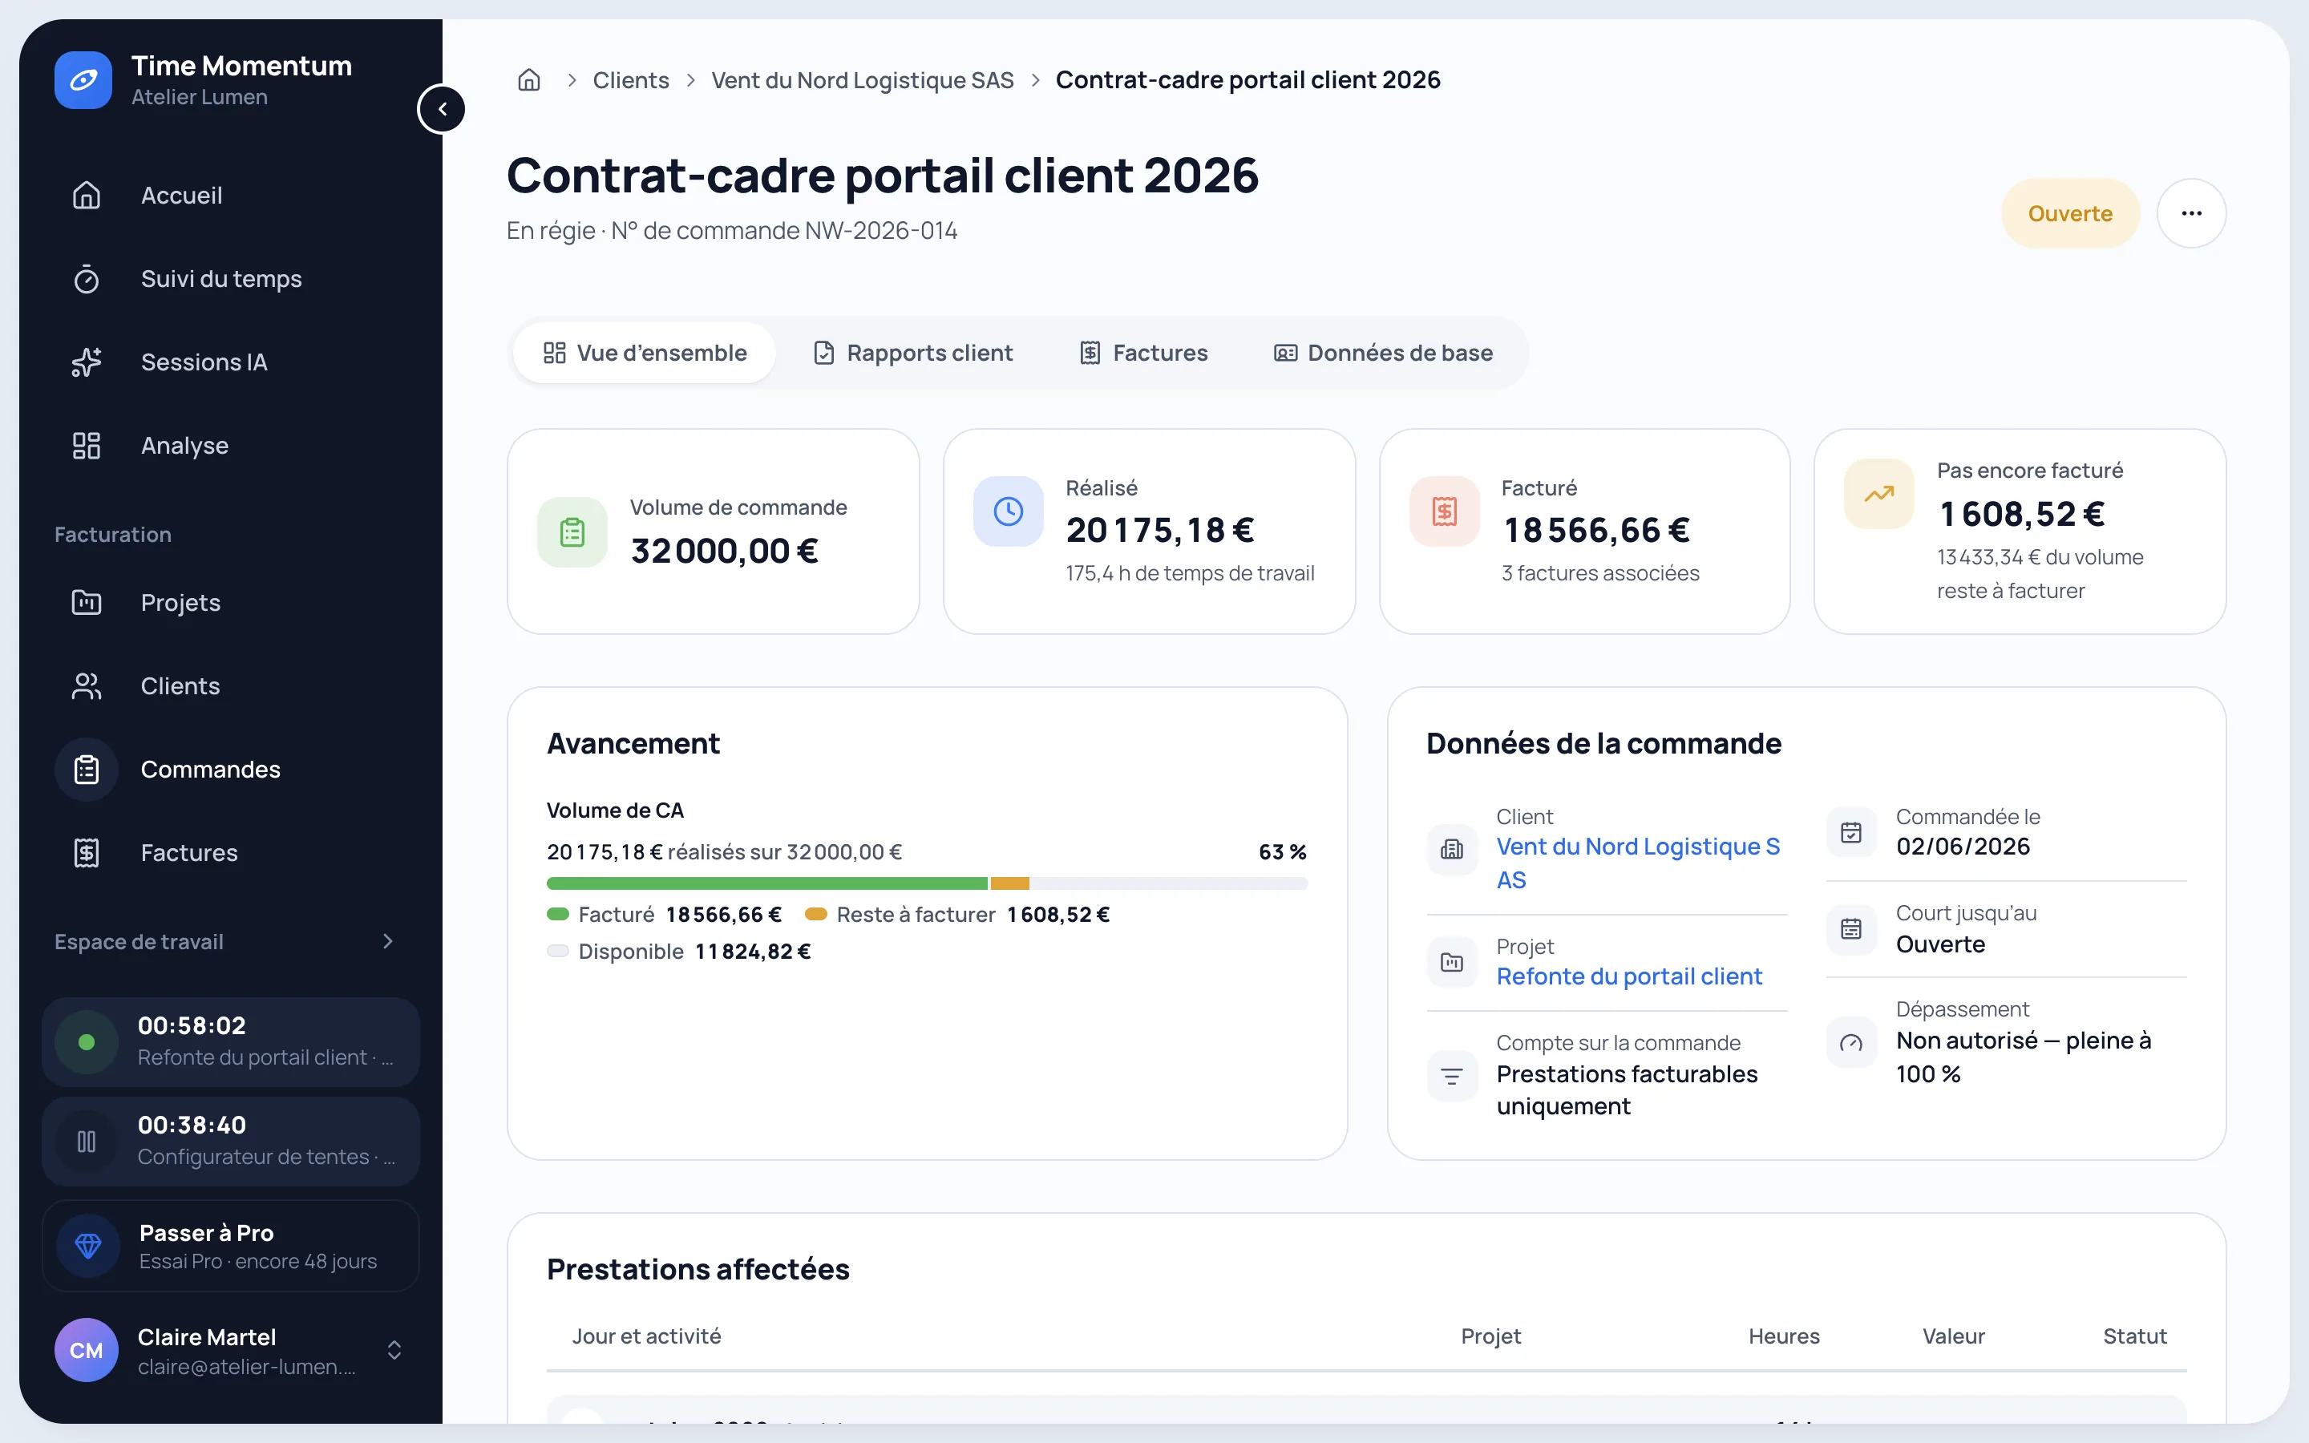This screenshot has height=1443, width=2309.
Task: Open the Vent du Nord Logistique client link
Action: 1637,863
